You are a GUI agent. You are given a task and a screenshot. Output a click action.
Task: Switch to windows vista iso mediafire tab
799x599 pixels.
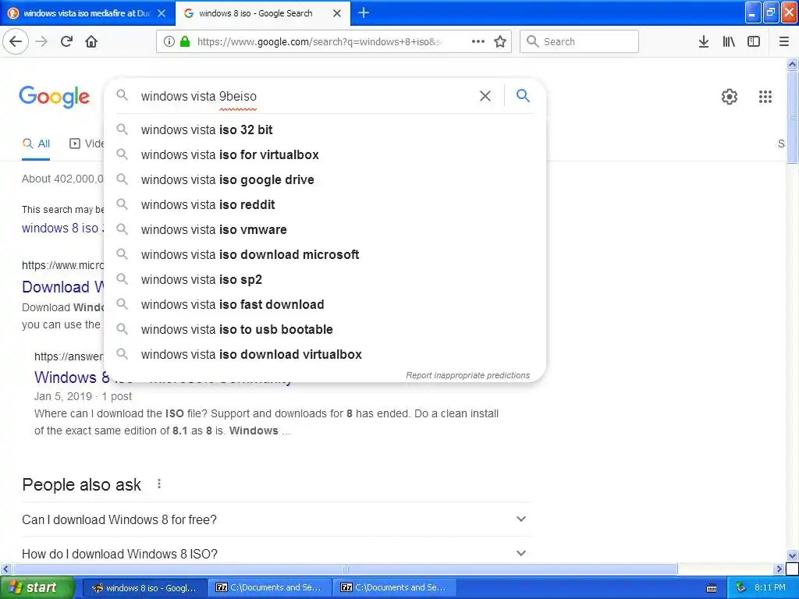87,13
